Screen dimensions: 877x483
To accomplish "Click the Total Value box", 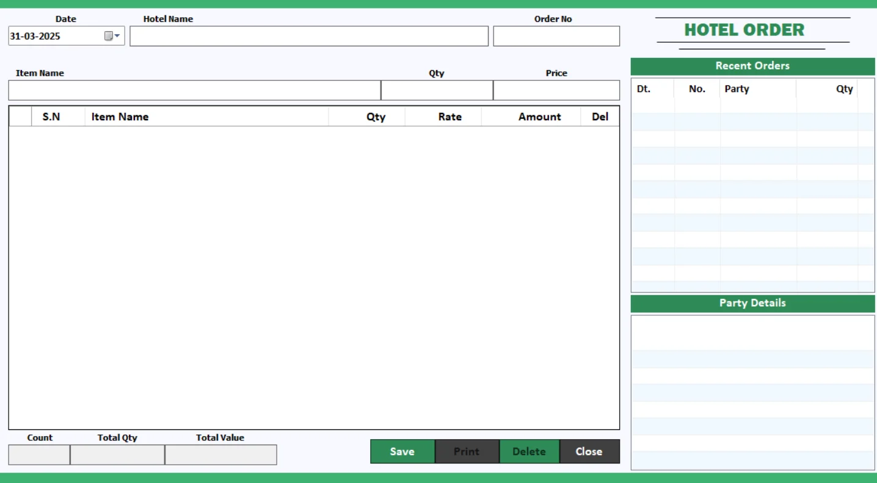I will tap(220, 455).
